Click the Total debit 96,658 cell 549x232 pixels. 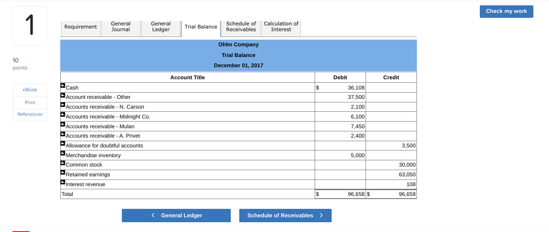340,194
